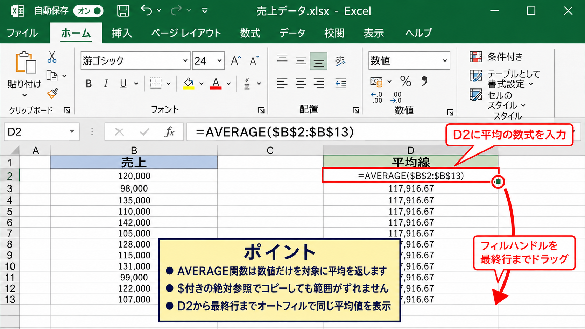Click the accounting currency format icon
This screenshot has width=585, height=329.
click(376, 82)
